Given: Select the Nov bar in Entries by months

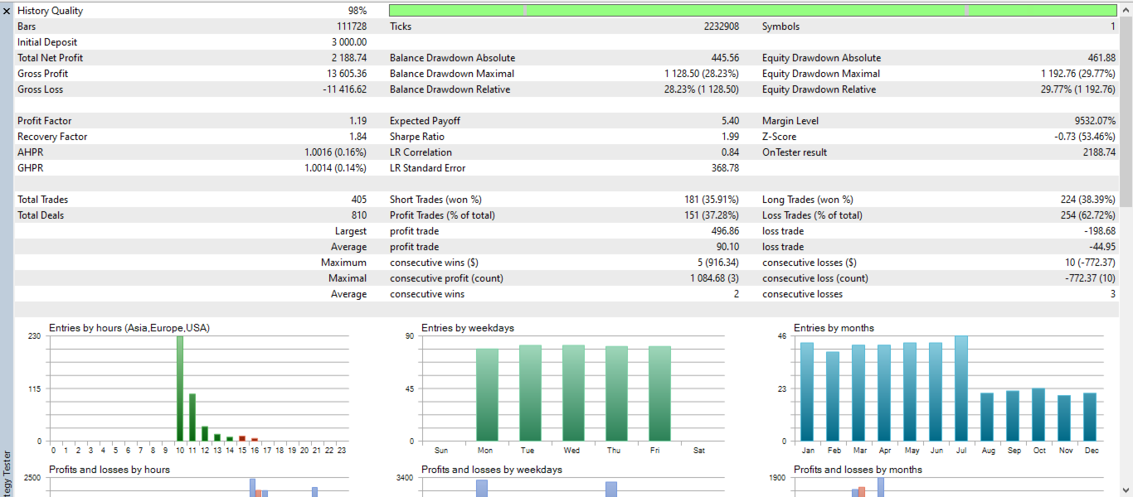Looking at the screenshot, I should [1064, 418].
